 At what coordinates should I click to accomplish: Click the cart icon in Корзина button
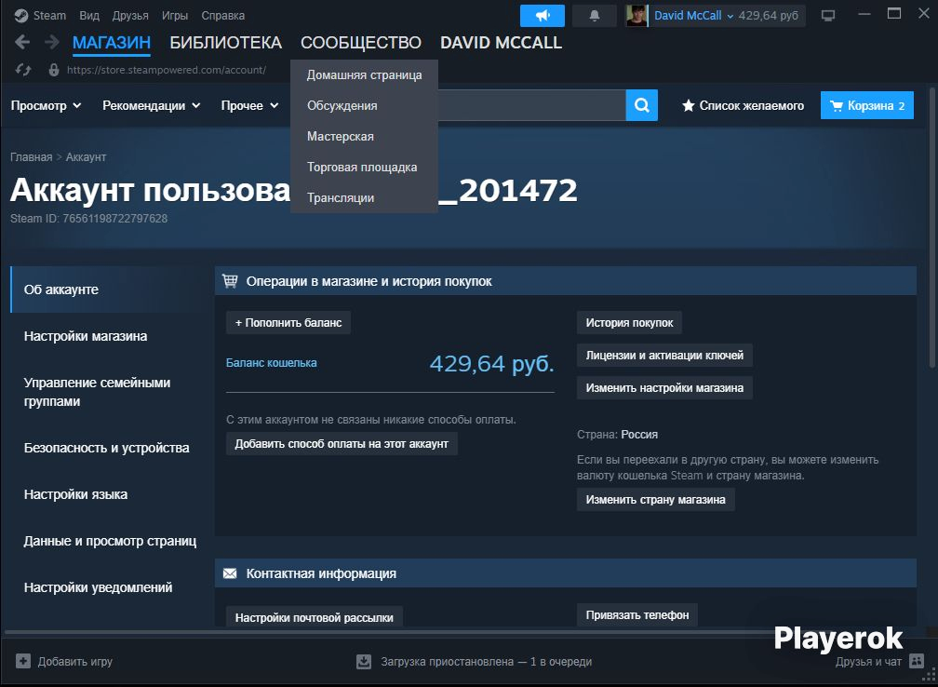coord(837,106)
